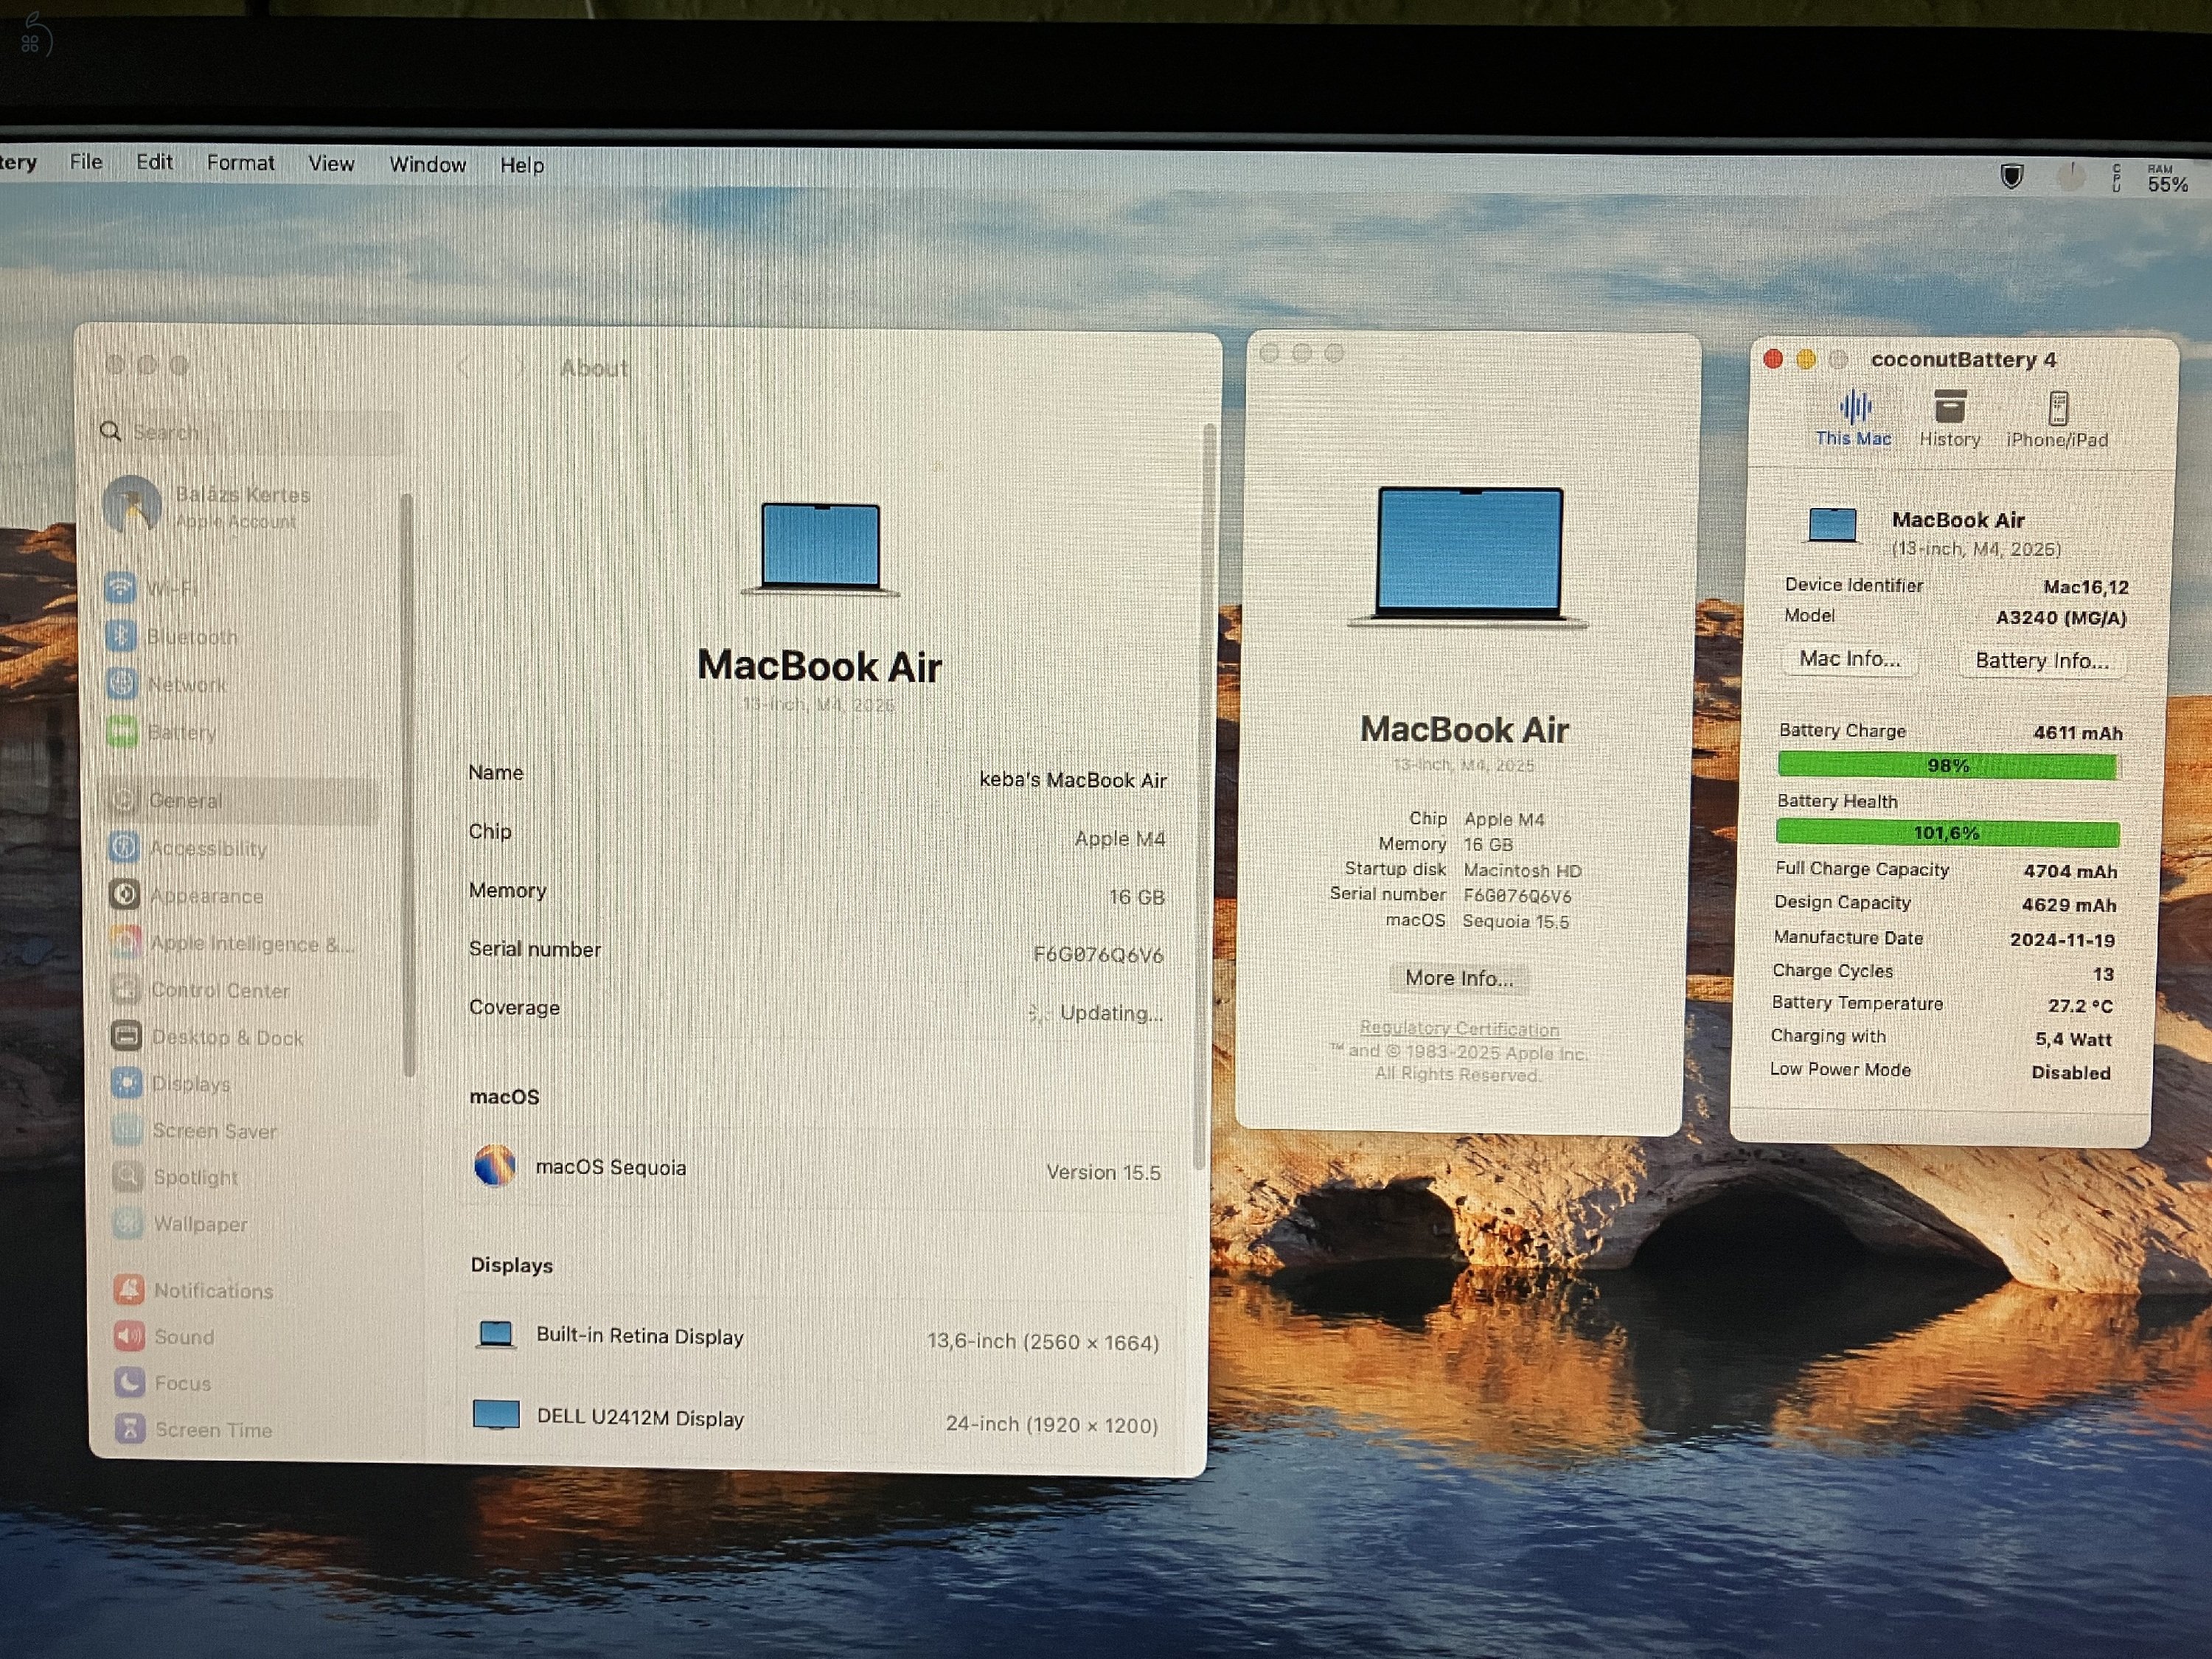Image resolution: width=2212 pixels, height=1659 pixels.
Task: Click the back arrow in Settings About pane
Action: tap(462, 367)
